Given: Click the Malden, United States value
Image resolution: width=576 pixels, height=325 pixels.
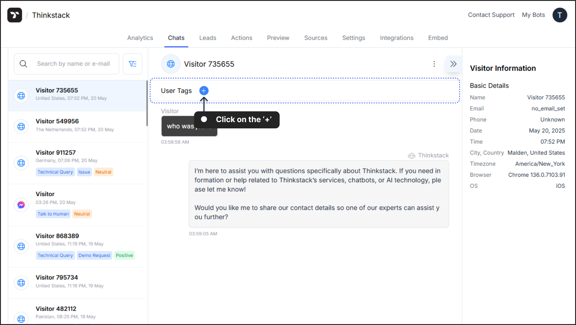Looking at the screenshot, I should pyautogui.click(x=536, y=153).
